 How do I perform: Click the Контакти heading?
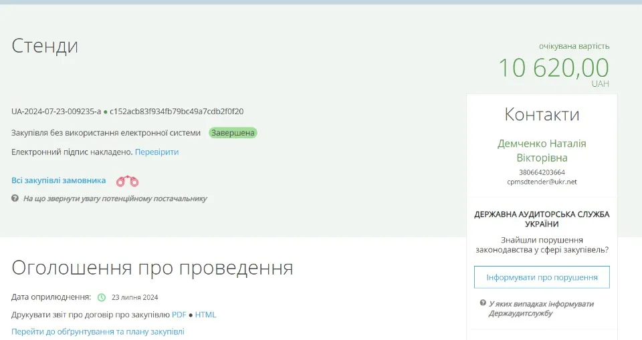point(542,114)
